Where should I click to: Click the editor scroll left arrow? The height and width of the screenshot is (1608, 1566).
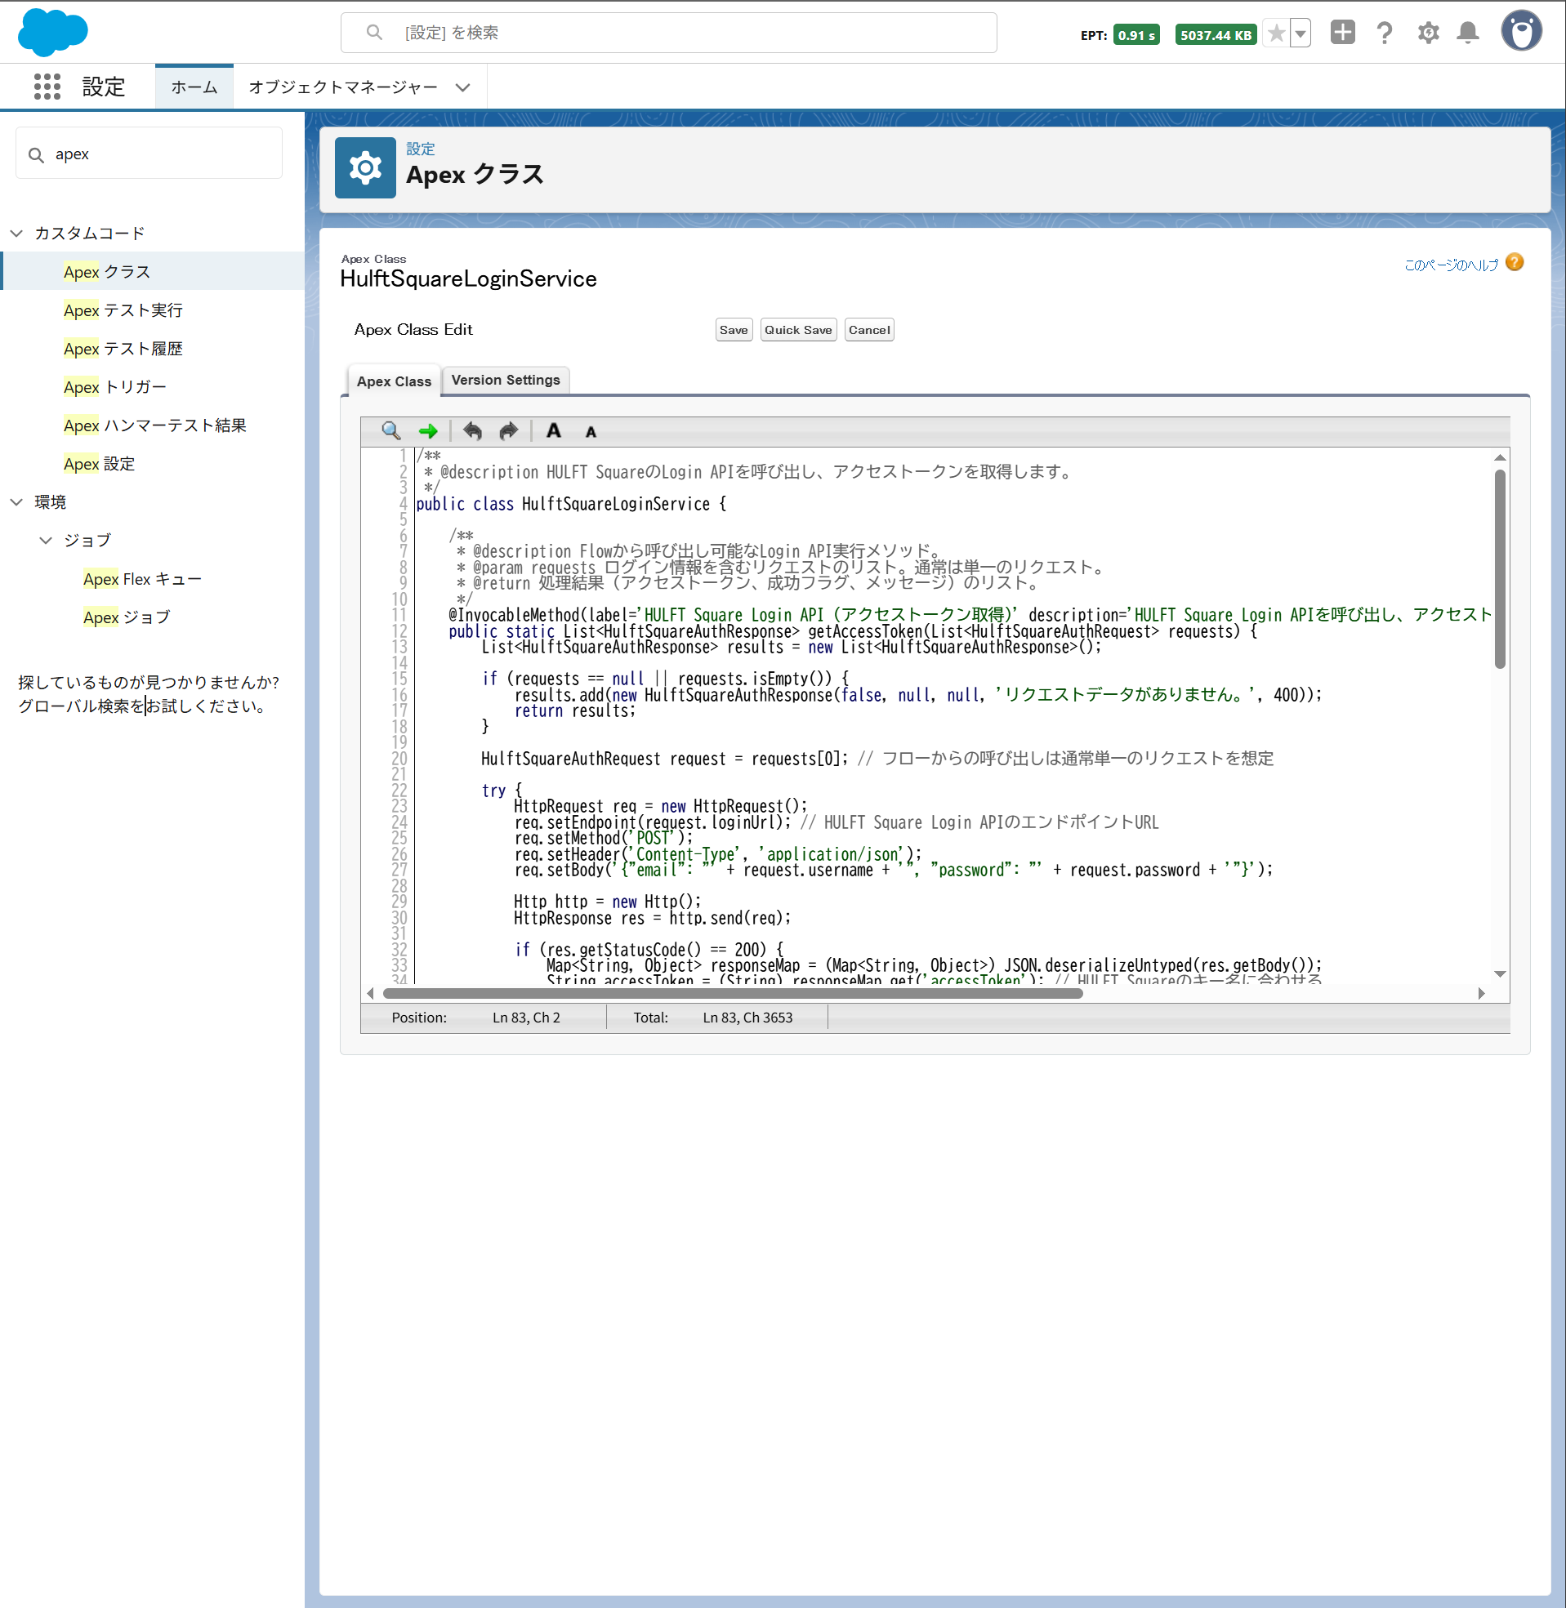coord(370,993)
